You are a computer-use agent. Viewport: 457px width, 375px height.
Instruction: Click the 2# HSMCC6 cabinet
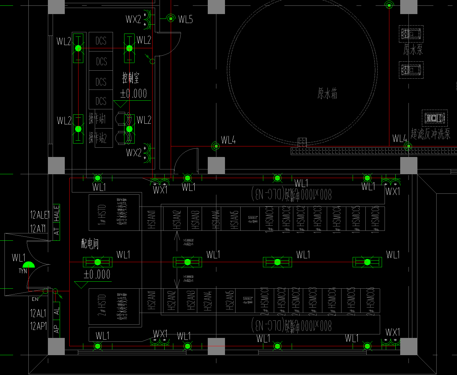tap(370, 301)
